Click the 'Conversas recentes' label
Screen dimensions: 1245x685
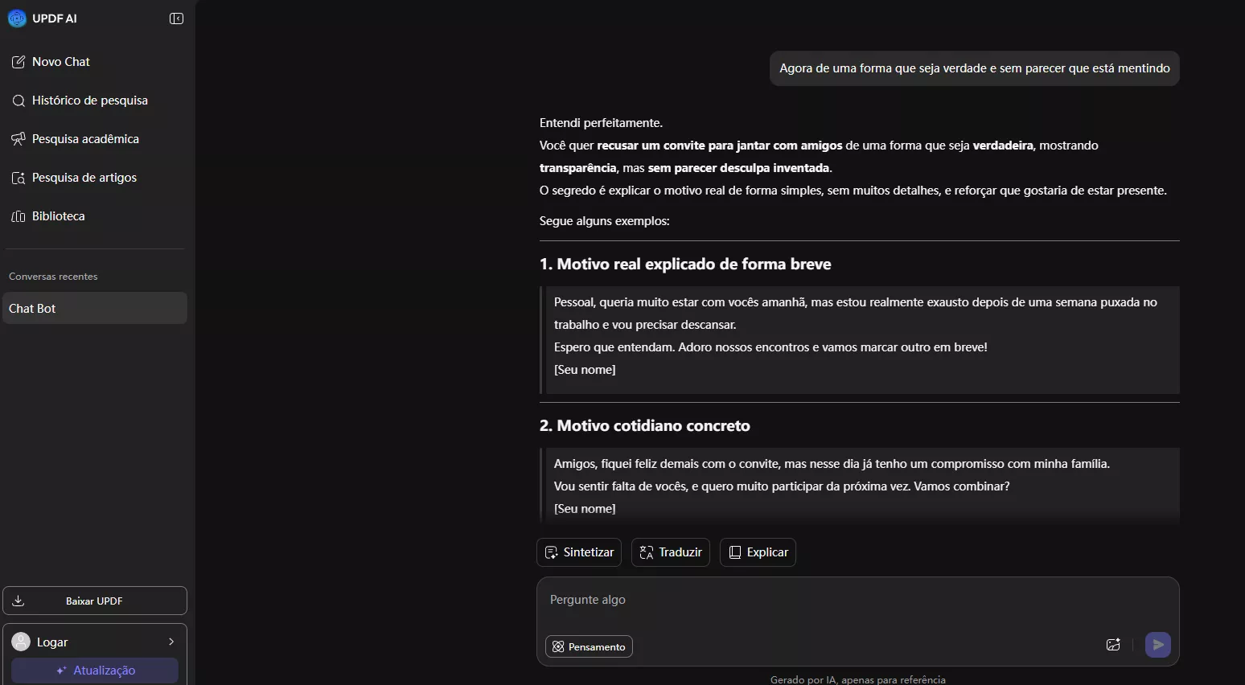coord(53,277)
